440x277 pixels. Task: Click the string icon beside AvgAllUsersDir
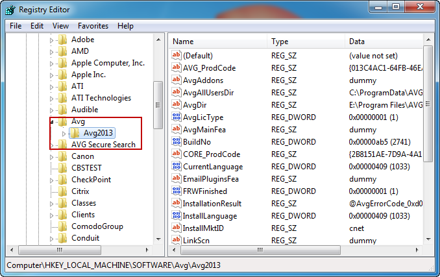click(177, 92)
